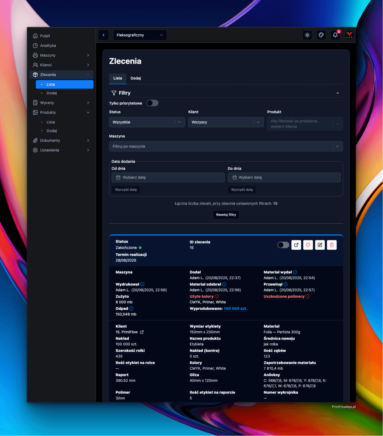The image size is (383, 436).
Task: Open Analityka in the sidebar
Action: click(x=48, y=46)
